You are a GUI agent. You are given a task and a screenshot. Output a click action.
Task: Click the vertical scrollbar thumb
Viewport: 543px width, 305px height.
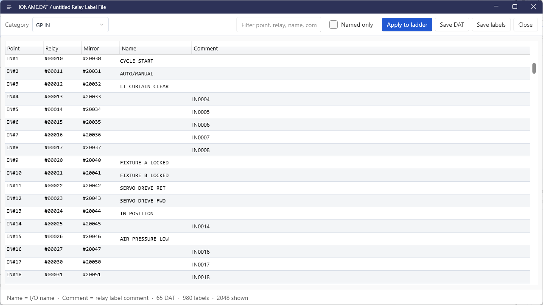pyautogui.click(x=534, y=68)
